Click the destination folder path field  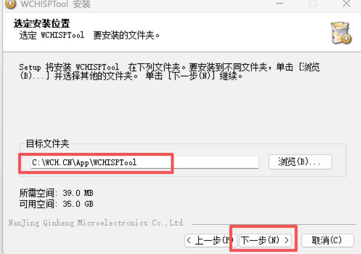pyautogui.click(x=145, y=163)
